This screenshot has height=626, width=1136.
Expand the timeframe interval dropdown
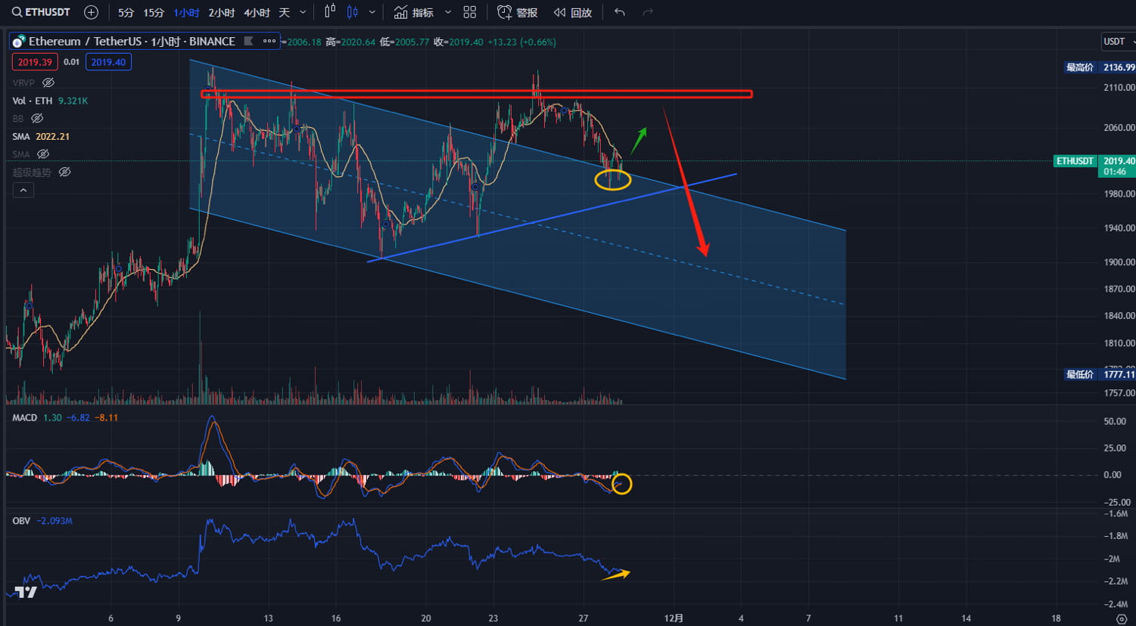[303, 13]
